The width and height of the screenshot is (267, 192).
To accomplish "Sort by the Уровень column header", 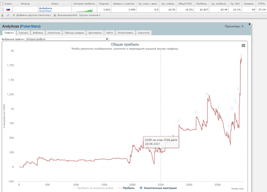I will coord(249,3).
